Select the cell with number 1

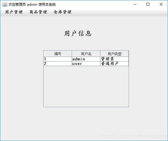(x=58, y=59)
